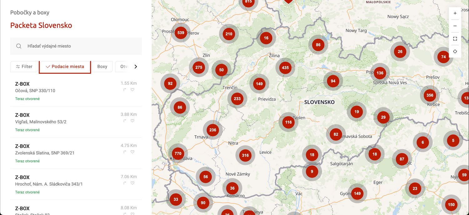Favorite the Očová Z-BOX with heart icon

click(133, 90)
